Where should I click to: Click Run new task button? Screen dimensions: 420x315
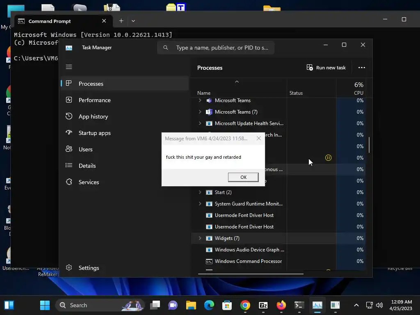(x=326, y=68)
